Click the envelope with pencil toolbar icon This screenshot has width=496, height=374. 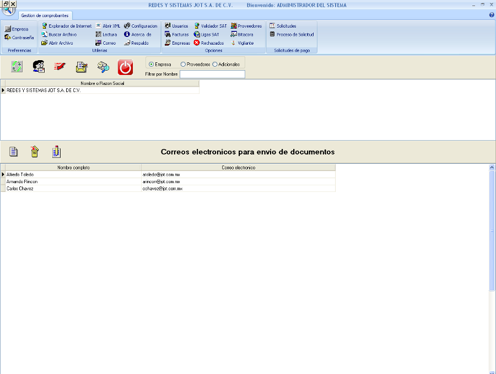[82, 67]
